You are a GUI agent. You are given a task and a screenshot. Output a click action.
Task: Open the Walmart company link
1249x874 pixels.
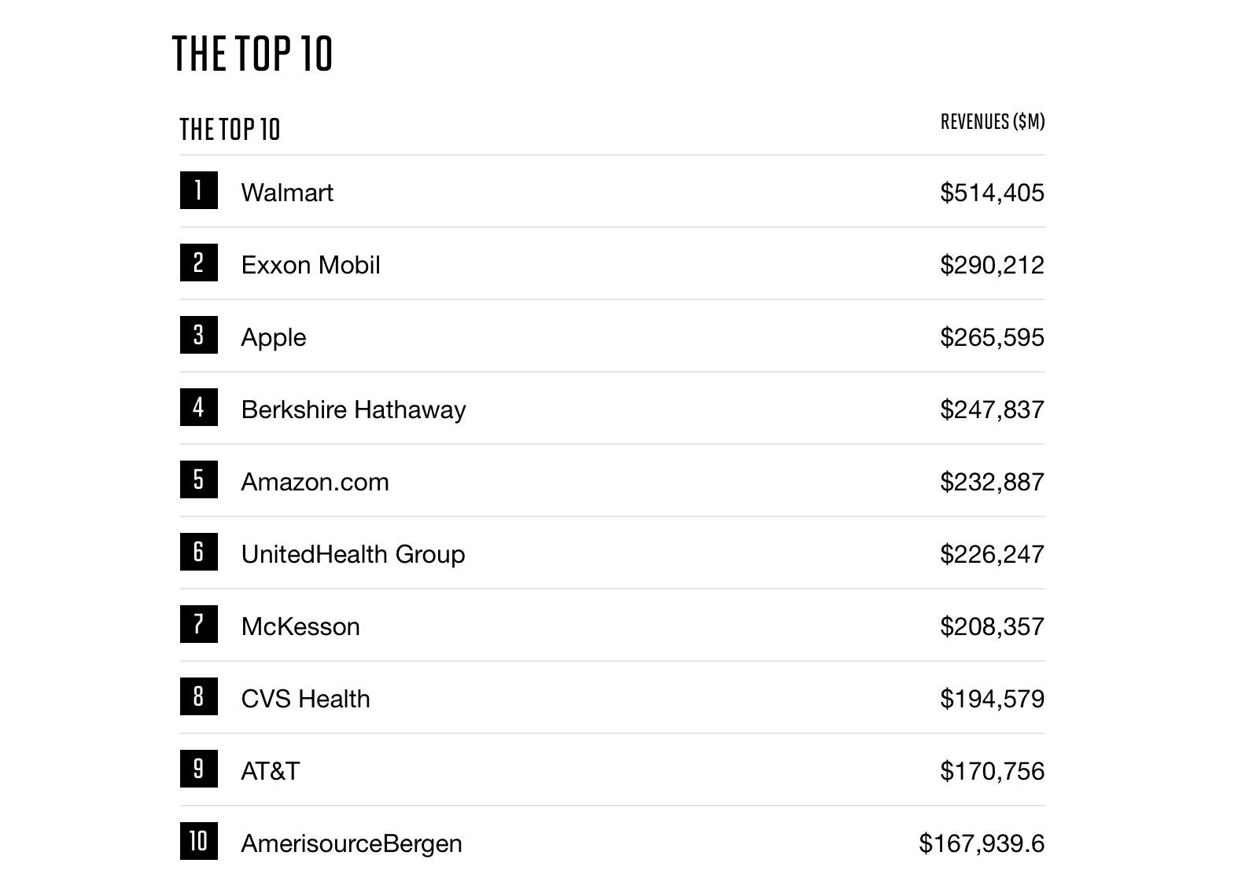[x=287, y=193]
